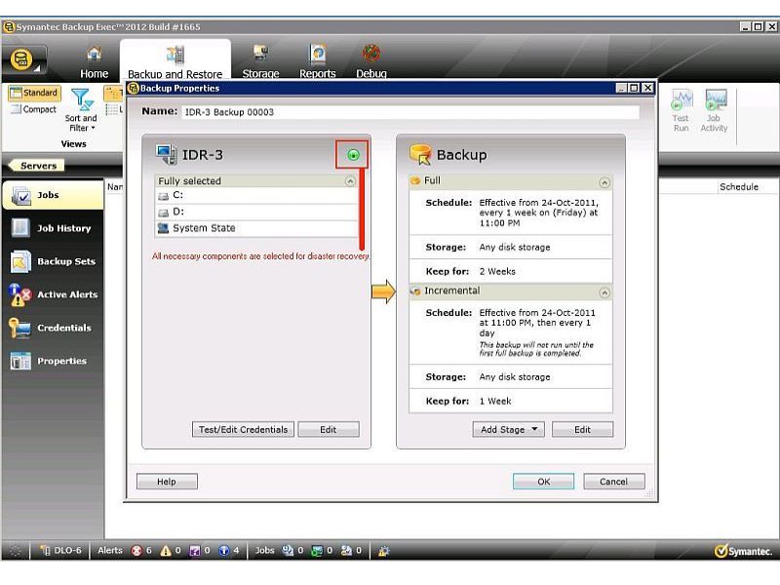Click Edit in the Backup panel
780x585 pixels.
582,429
